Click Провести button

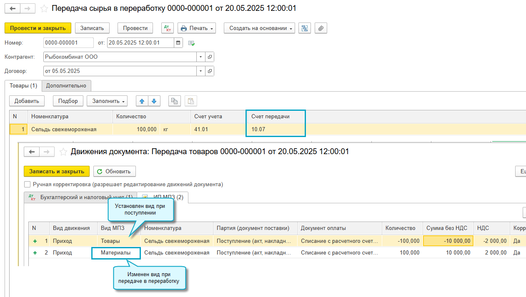coord(135,28)
